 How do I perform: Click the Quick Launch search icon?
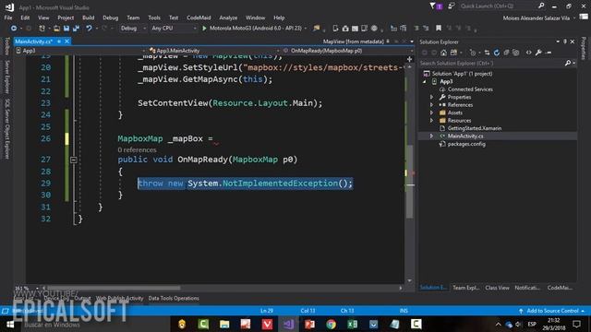(x=541, y=6)
